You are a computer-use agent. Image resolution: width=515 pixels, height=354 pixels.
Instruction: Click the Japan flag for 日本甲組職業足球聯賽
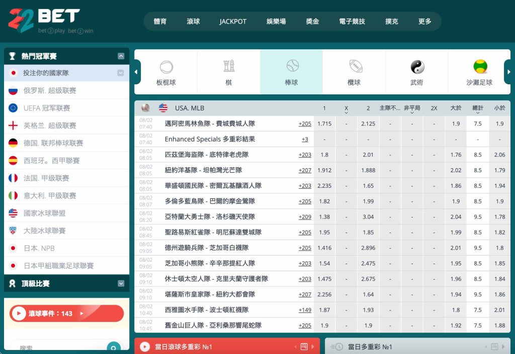13,266
